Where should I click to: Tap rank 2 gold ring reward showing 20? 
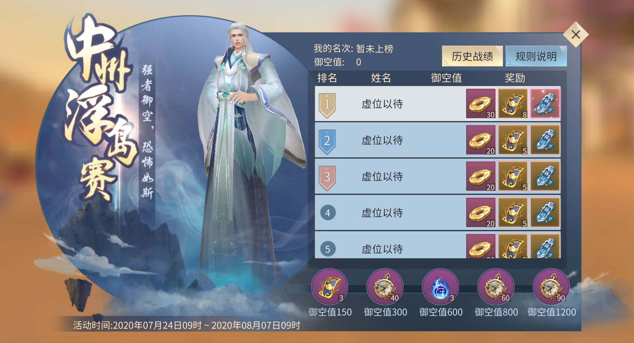coord(481,140)
